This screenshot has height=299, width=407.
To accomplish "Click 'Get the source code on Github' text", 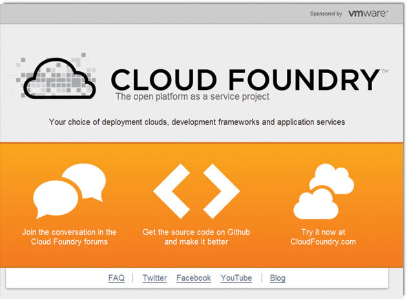I will [x=196, y=232].
